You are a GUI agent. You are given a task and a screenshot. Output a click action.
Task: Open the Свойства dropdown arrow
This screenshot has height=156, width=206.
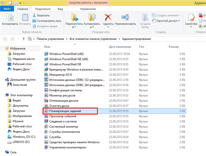coord(191,27)
